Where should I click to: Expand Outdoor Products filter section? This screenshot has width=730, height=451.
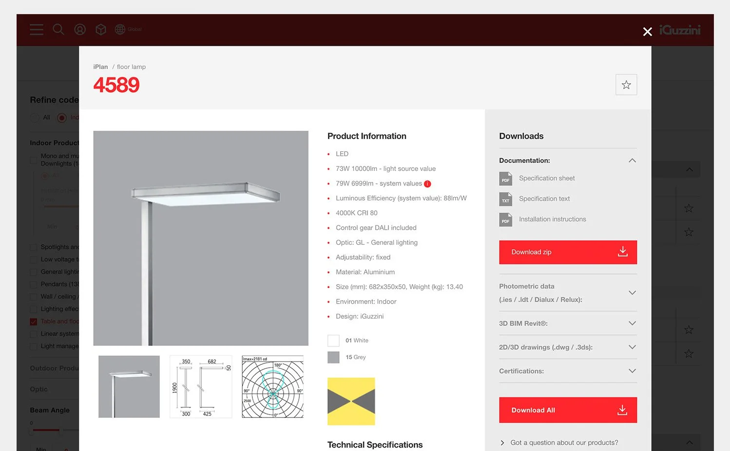pos(54,368)
